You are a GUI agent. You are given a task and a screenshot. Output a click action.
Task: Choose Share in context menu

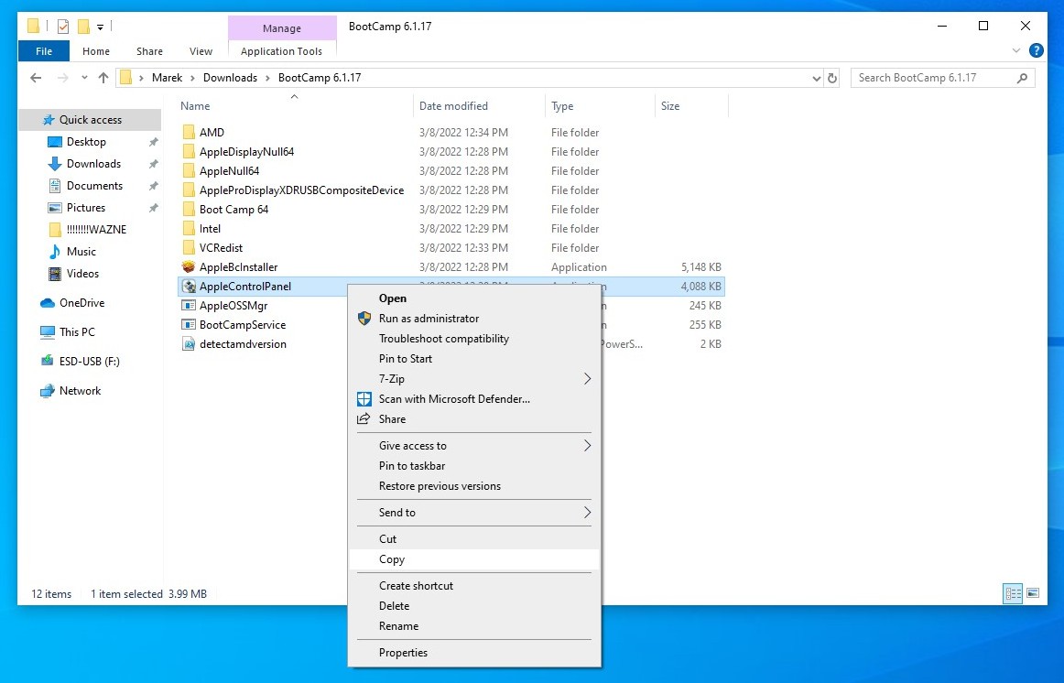click(x=474, y=419)
